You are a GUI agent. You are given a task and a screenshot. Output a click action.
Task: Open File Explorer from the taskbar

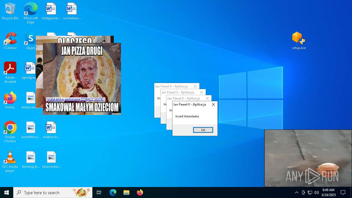click(x=127, y=193)
